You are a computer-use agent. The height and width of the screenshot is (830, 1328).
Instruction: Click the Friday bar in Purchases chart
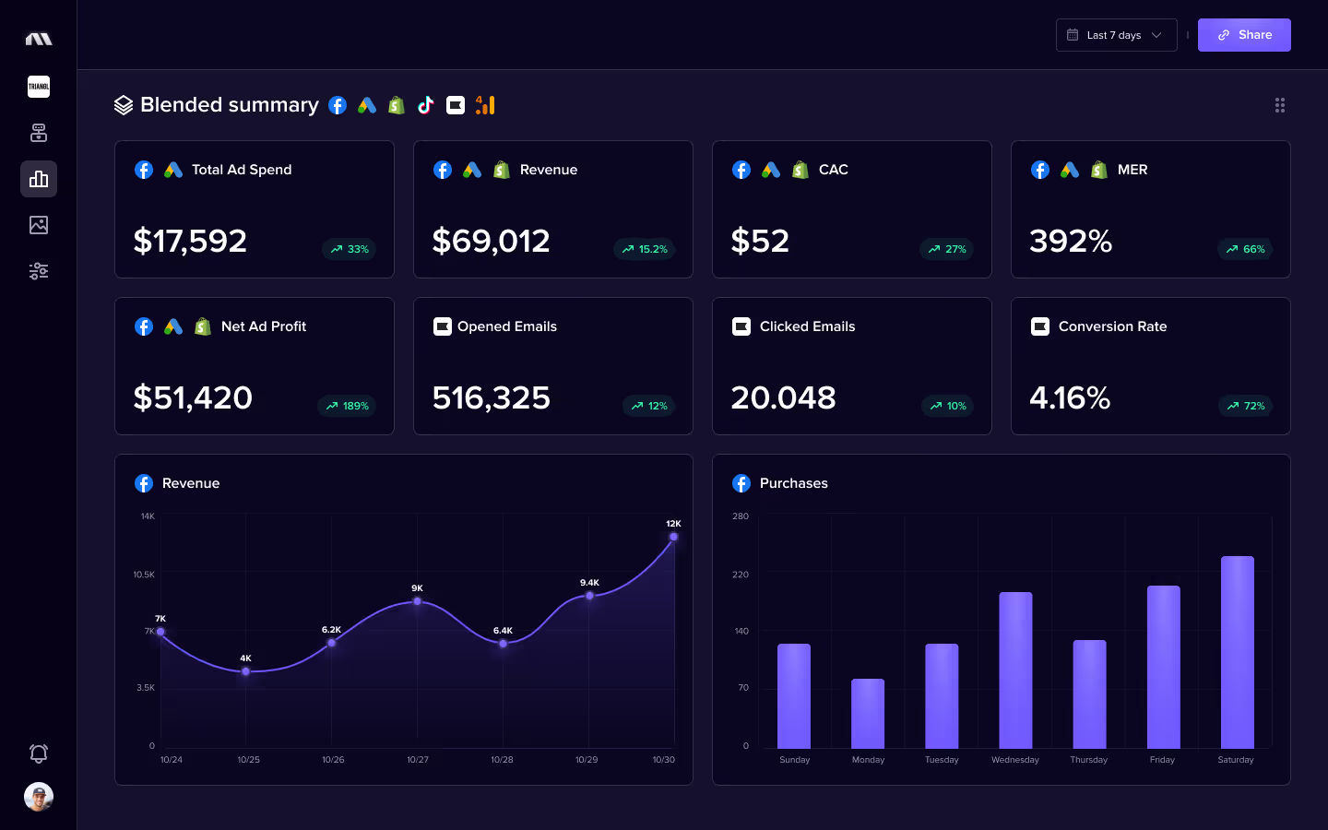(x=1164, y=667)
